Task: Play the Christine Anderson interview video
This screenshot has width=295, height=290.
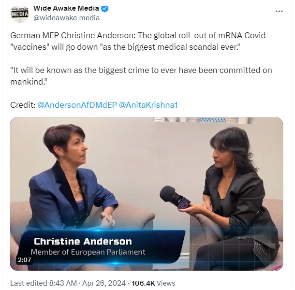Action: click(x=147, y=194)
